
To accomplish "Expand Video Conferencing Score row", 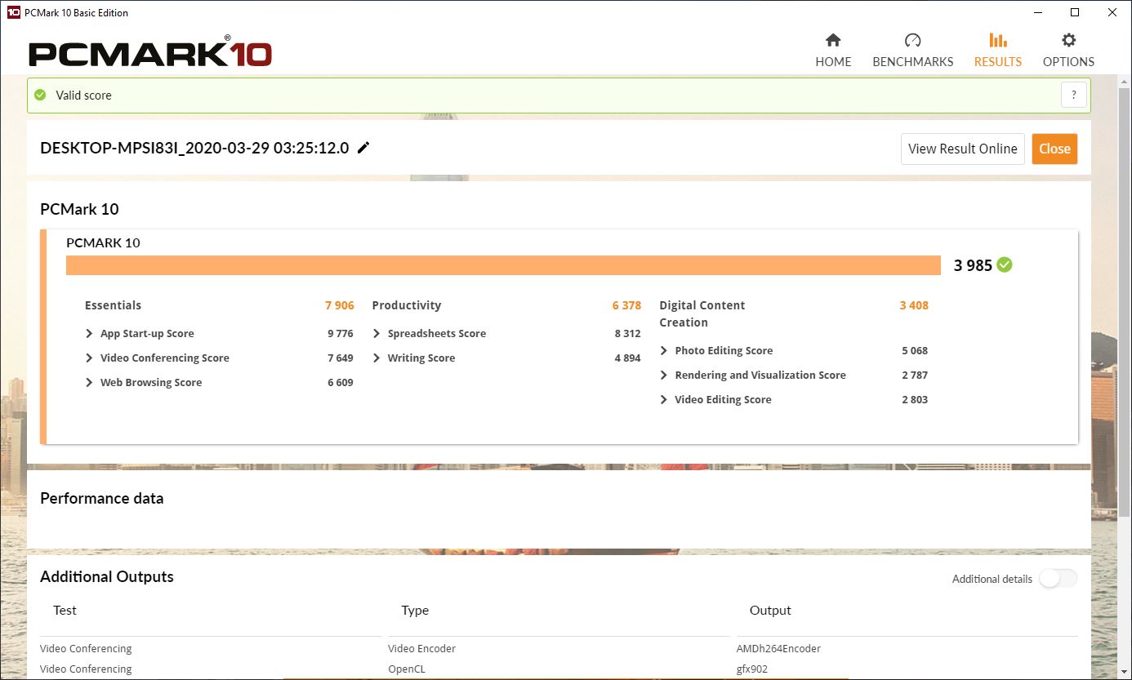I will [89, 358].
